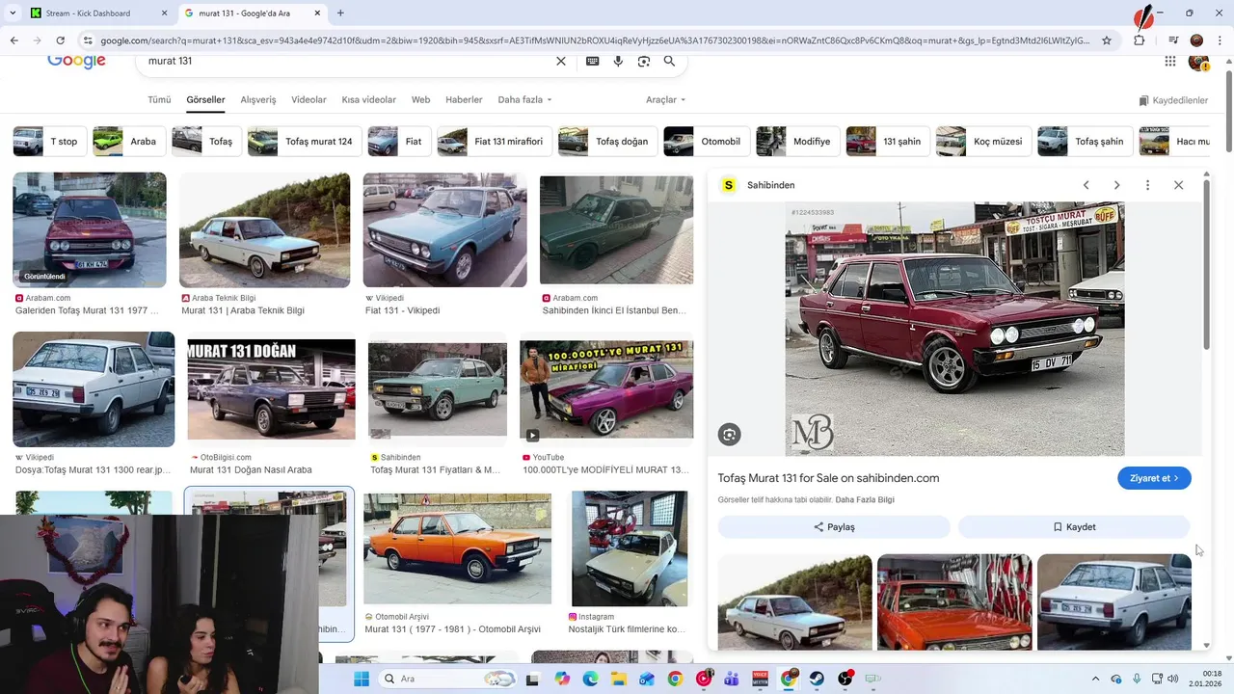This screenshot has width=1234, height=694.
Task: Open 'Tofaş Murat 131 for Sale on sahibinden.com' link
Action: pos(828,478)
